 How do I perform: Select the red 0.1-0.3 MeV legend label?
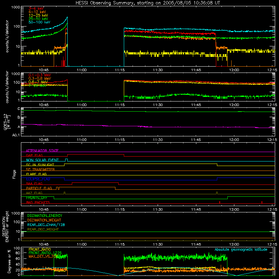tap(40, 75)
